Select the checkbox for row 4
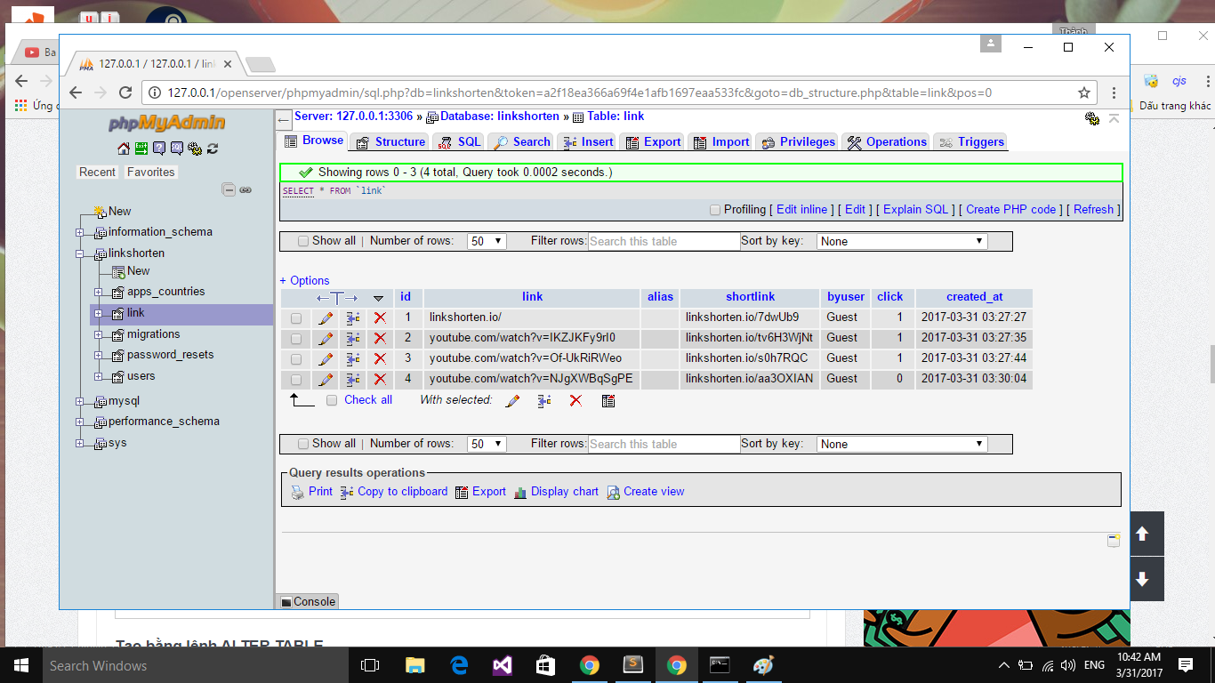 click(296, 380)
